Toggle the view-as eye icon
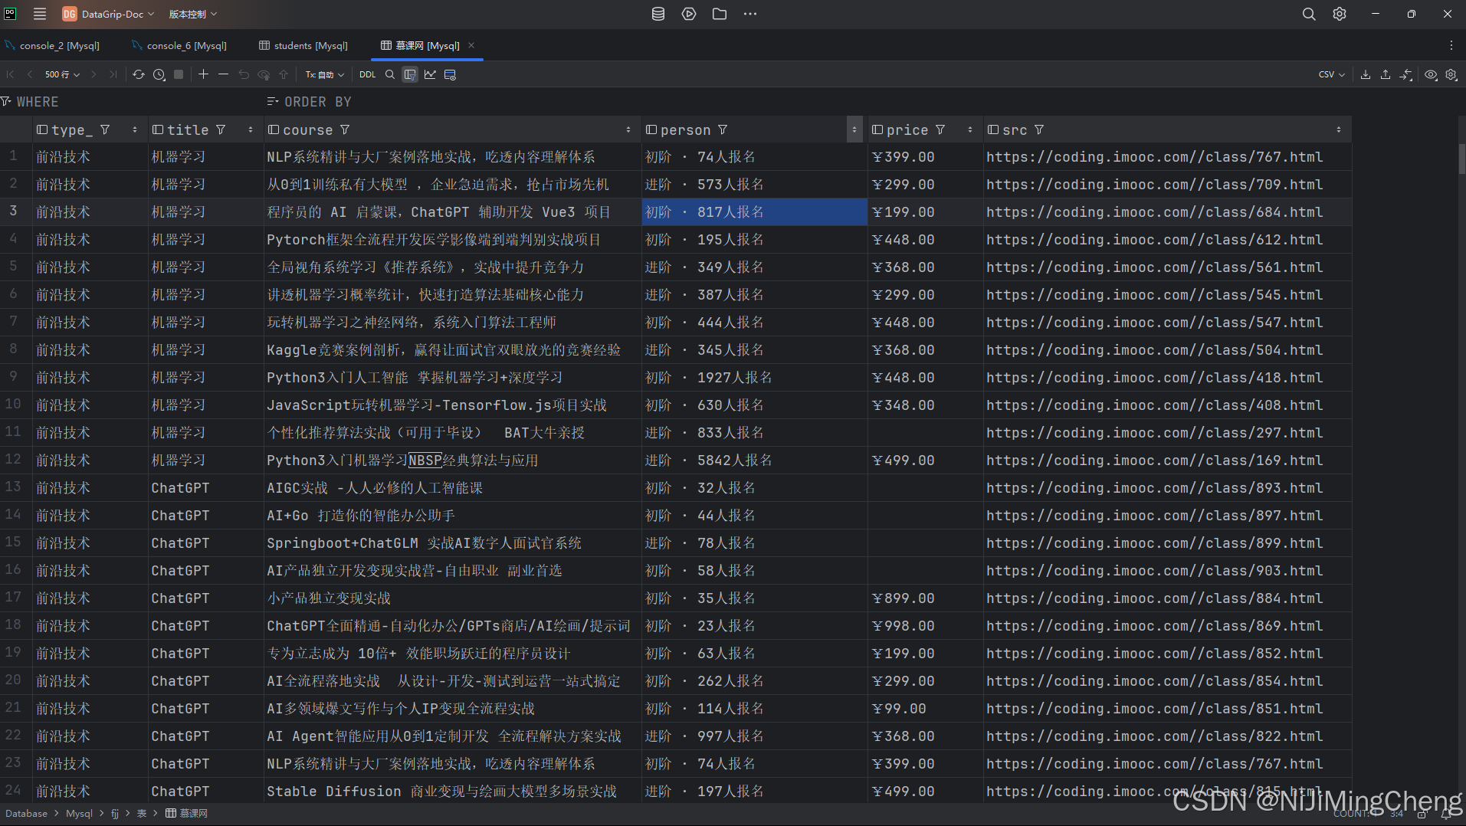1466x826 pixels. tap(1431, 74)
